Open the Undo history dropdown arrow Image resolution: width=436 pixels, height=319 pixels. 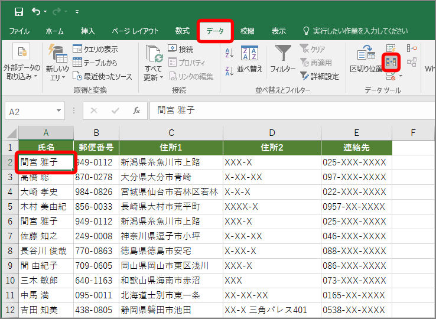click(x=45, y=12)
